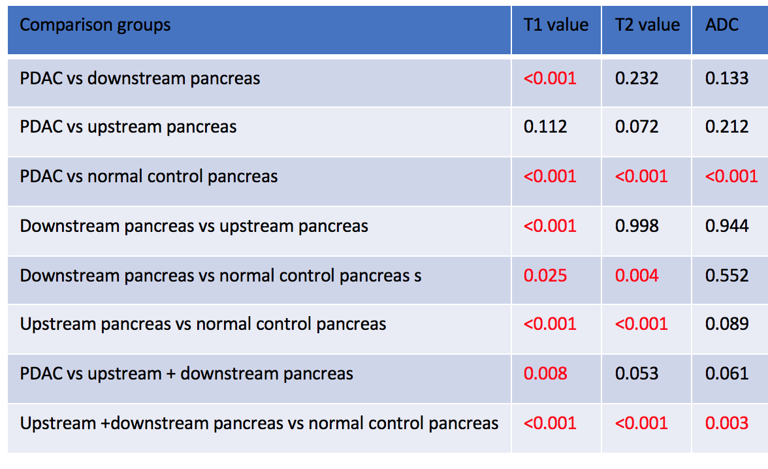Click the "PDAC vs normal control pancreas" label
Image resolution: width=768 pixels, height=469 pixels.
(x=149, y=176)
